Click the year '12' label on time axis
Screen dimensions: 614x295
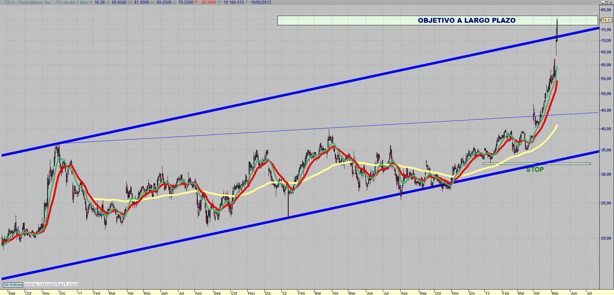284,293
